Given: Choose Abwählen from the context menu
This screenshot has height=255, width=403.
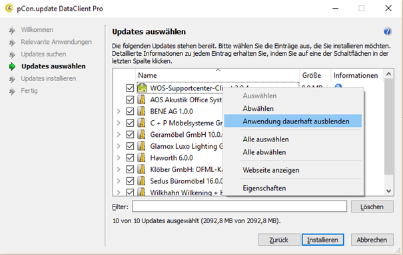Looking at the screenshot, I should point(293,108).
